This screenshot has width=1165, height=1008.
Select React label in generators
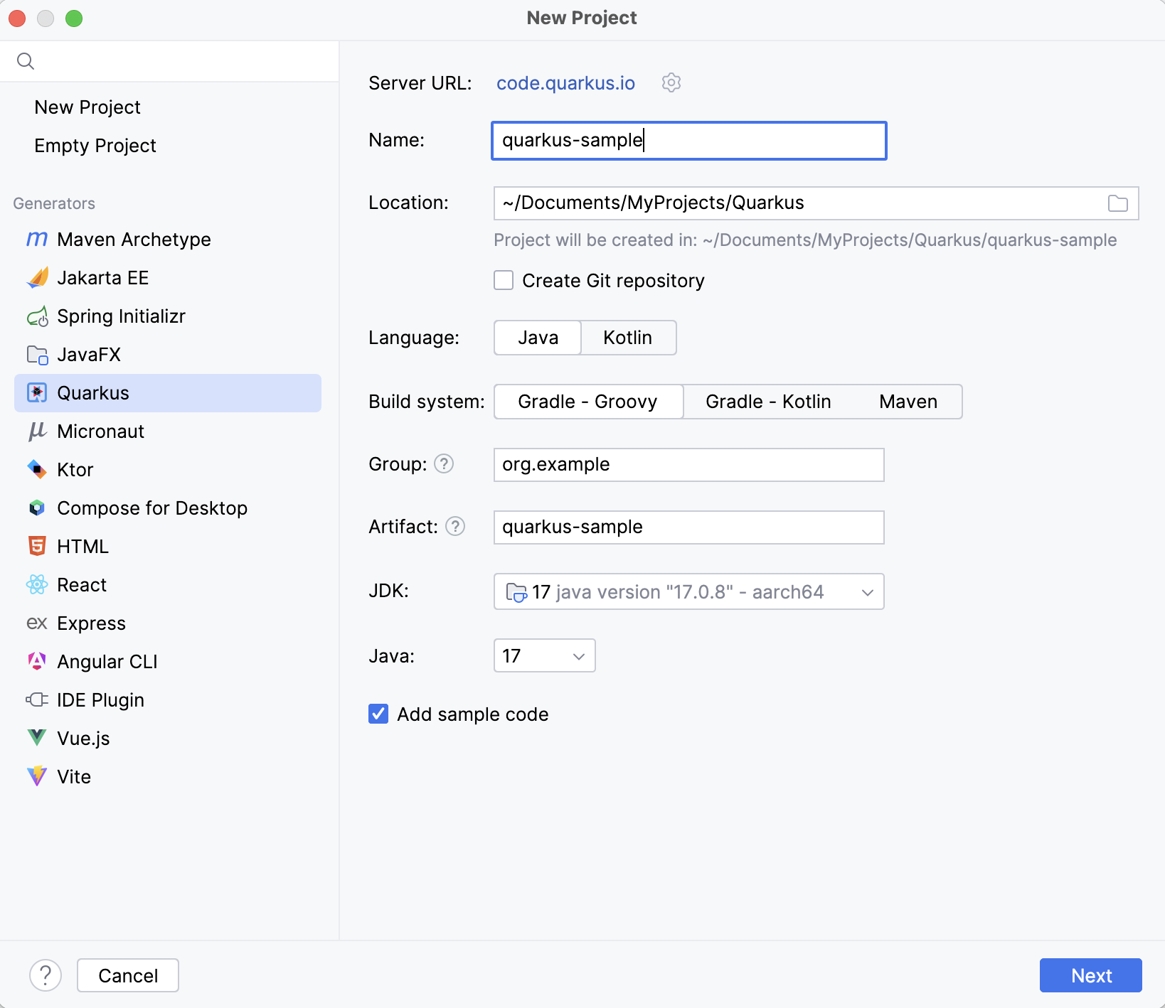coord(82,585)
